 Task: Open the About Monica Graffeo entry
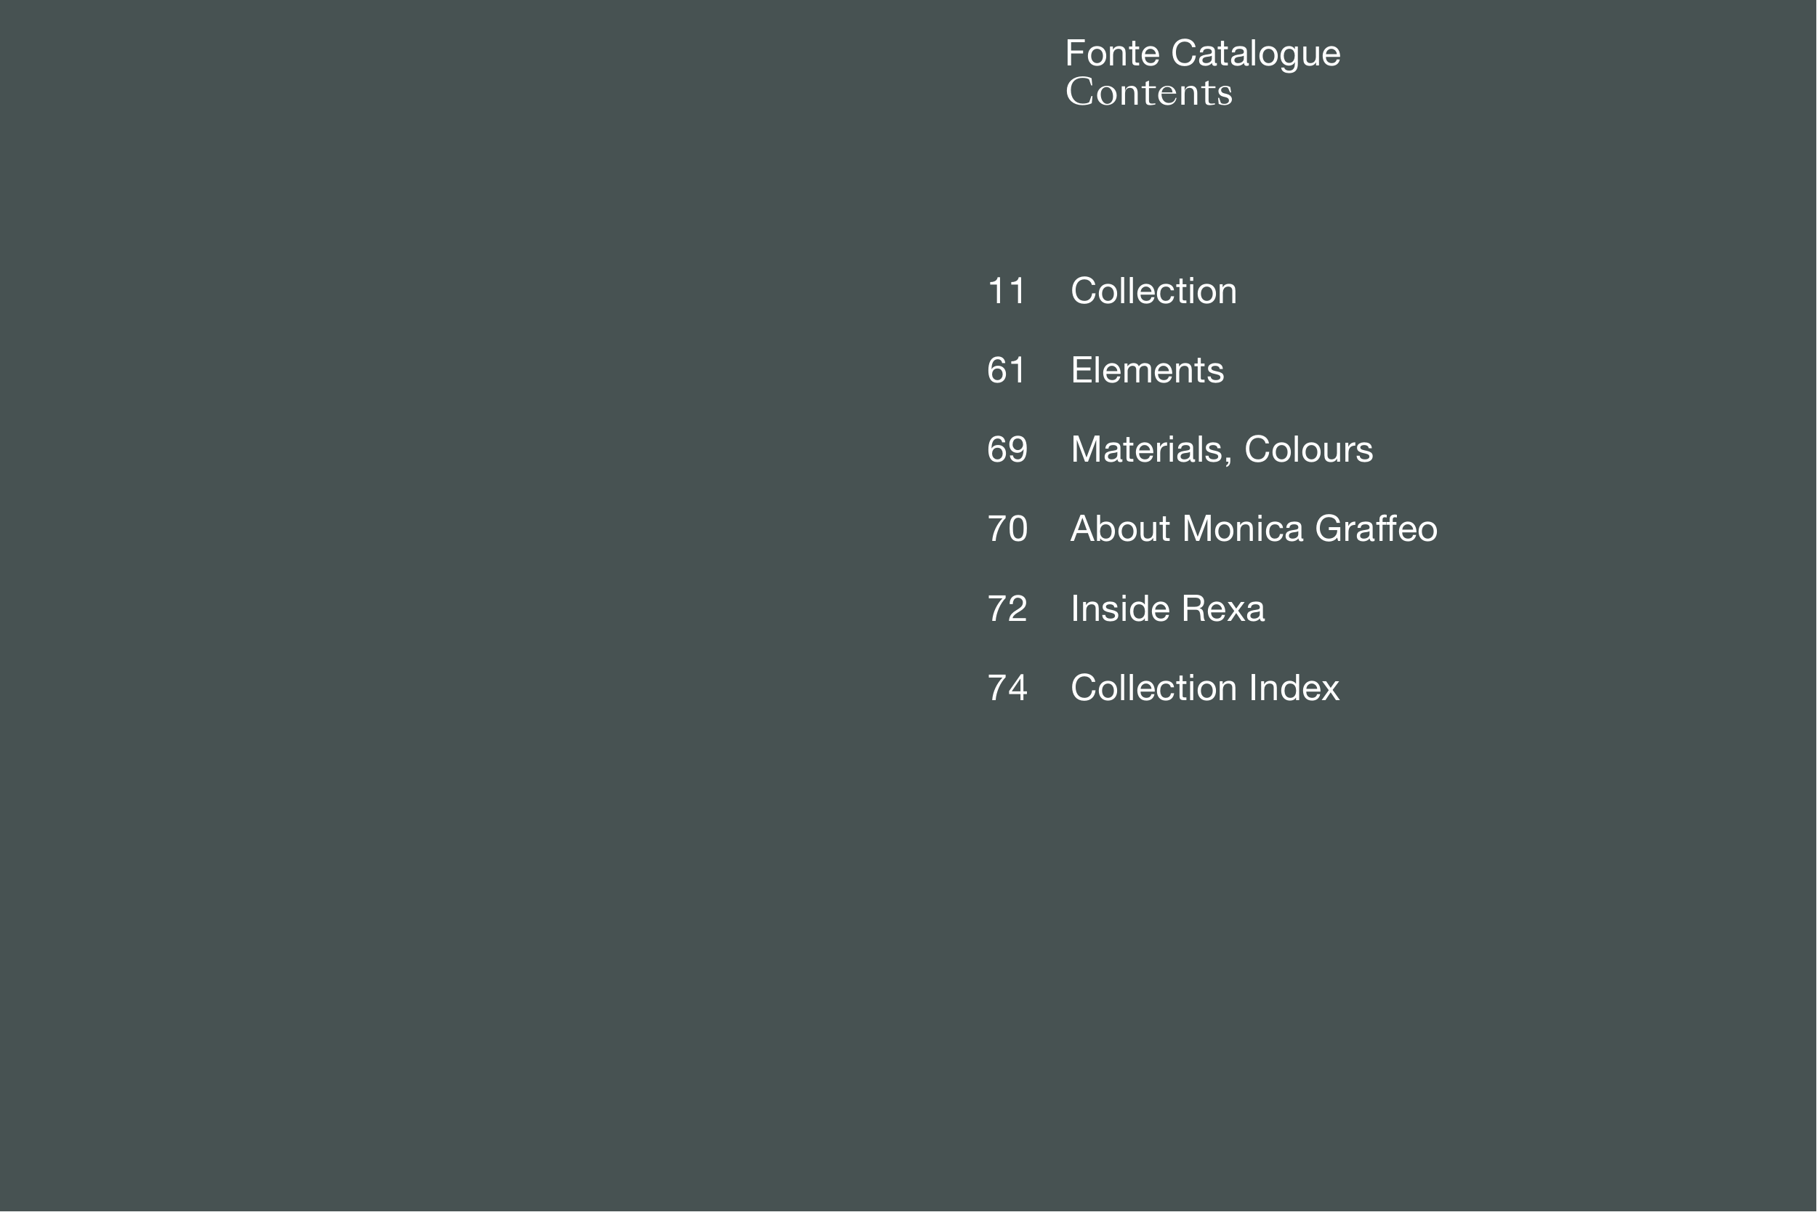(1253, 529)
